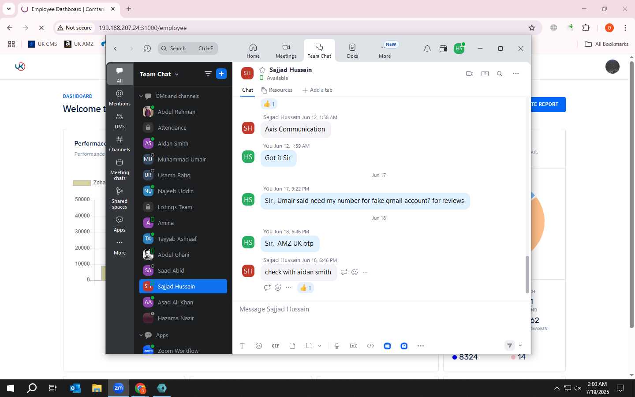Open chat with Asad Ali Khan
The width and height of the screenshot is (635, 397).
coord(183,302)
